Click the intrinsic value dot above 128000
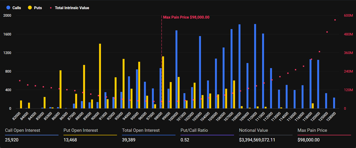 (x=335, y=20)
